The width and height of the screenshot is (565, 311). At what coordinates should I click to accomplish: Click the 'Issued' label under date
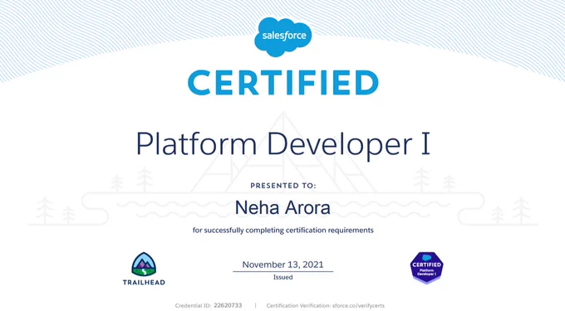[x=282, y=277]
